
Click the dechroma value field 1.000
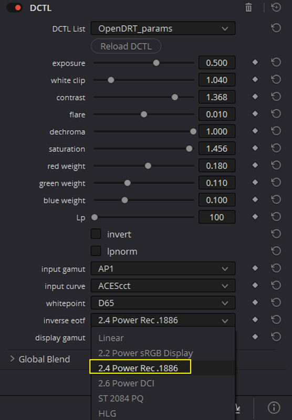click(x=217, y=131)
